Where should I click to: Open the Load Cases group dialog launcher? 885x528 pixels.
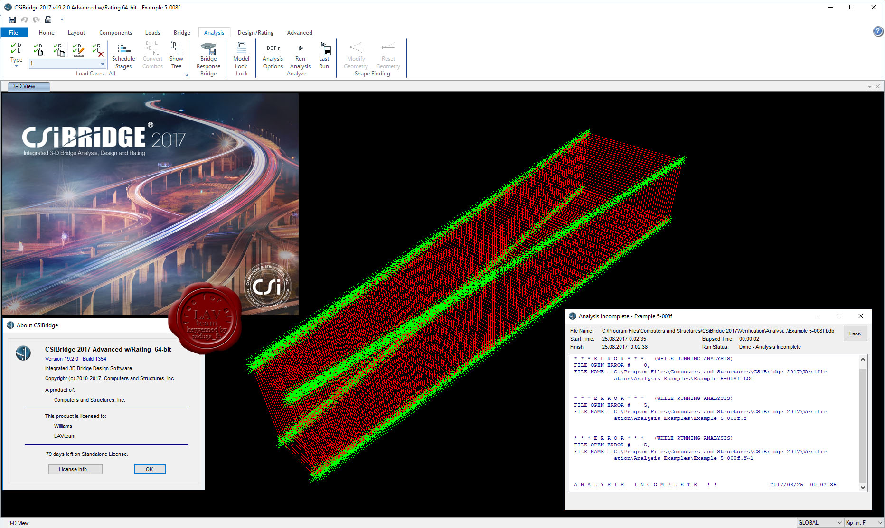(x=186, y=74)
